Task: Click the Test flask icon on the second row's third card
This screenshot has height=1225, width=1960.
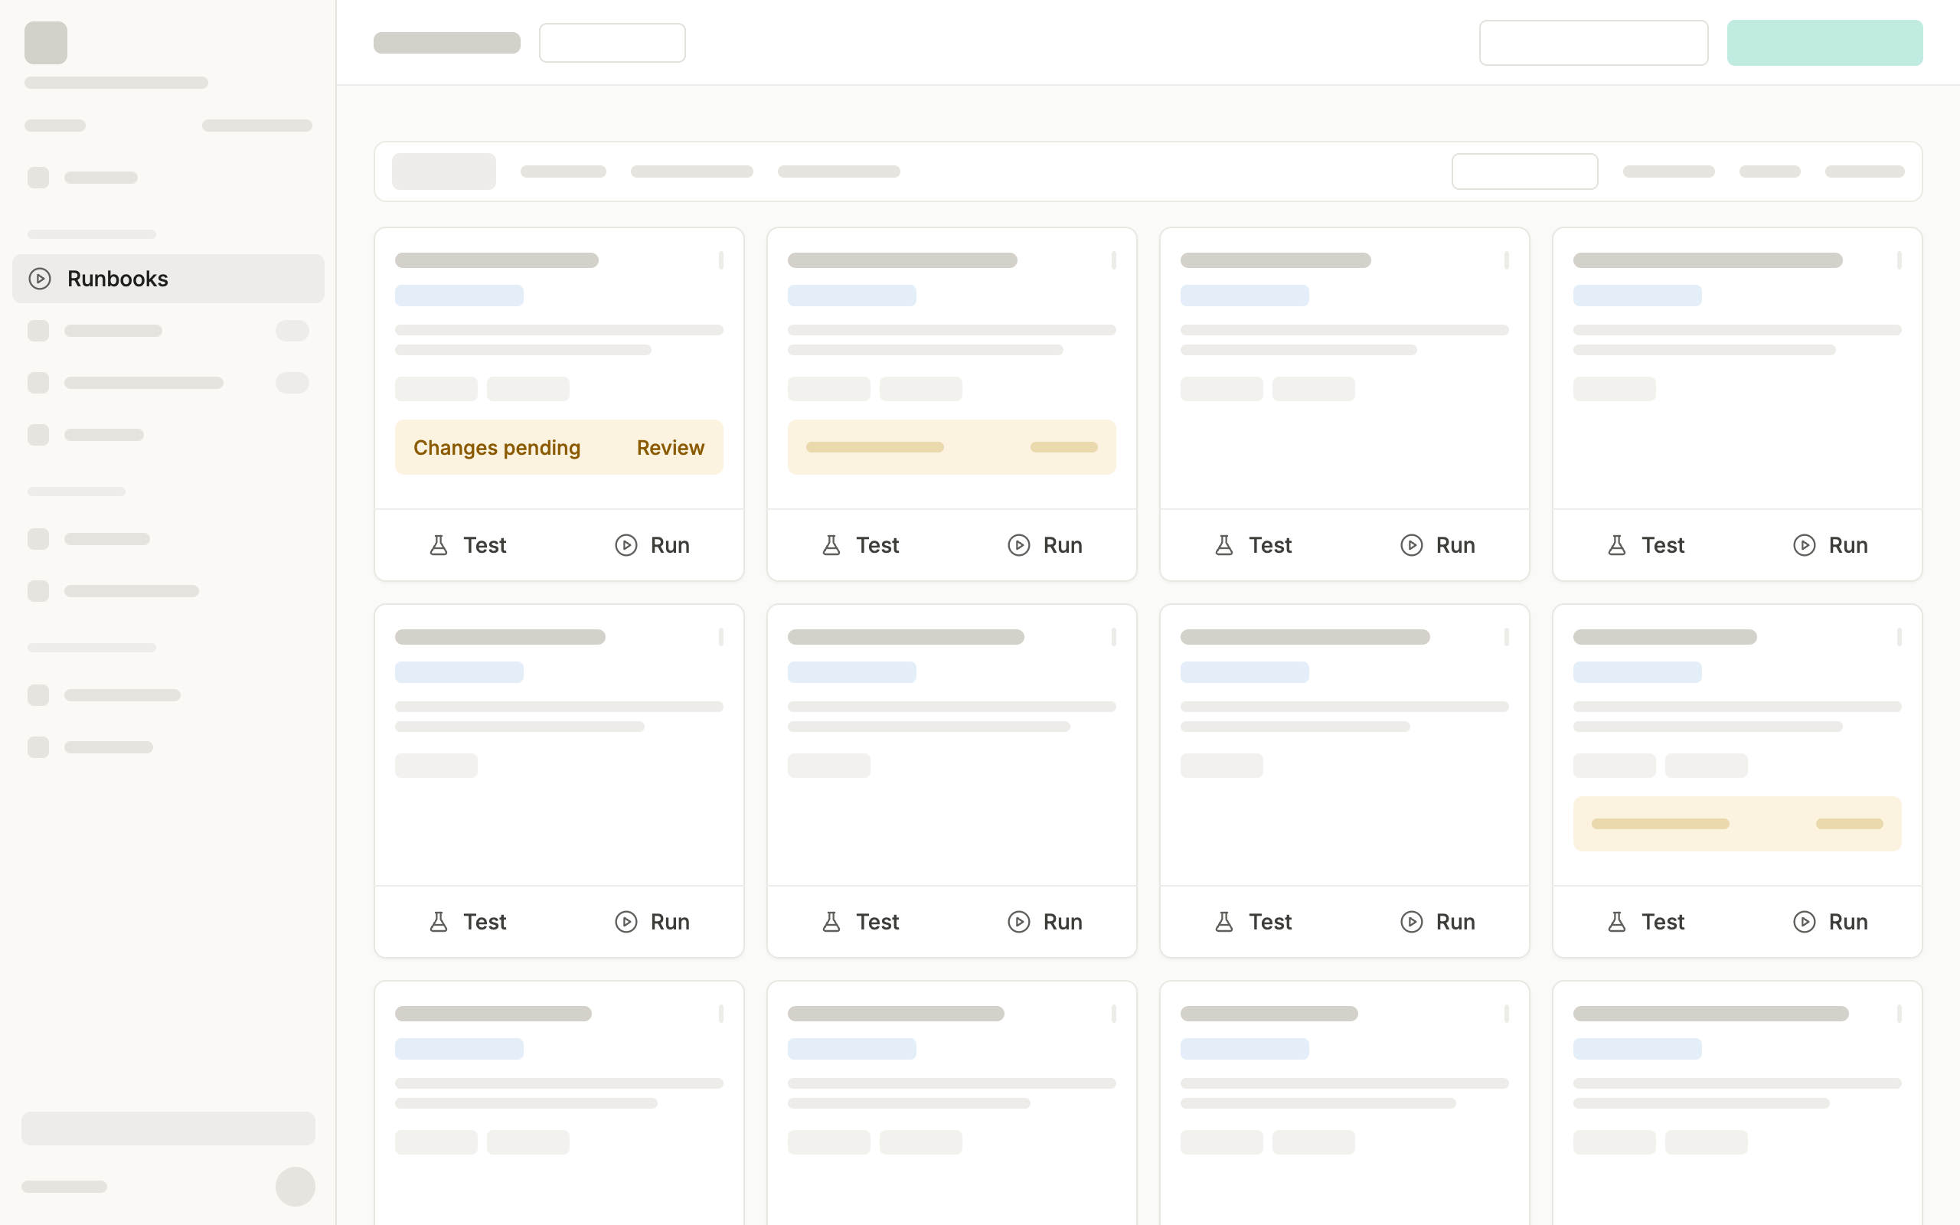Action: point(1223,922)
